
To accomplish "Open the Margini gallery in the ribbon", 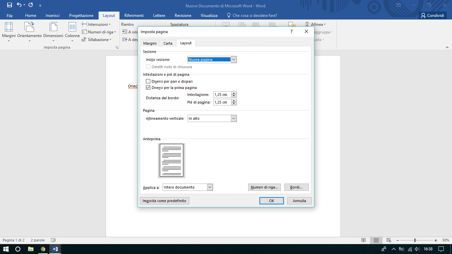I will pyautogui.click(x=9, y=31).
